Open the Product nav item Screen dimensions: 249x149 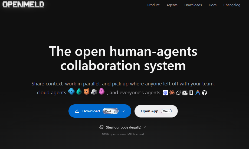tap(153, 5)
